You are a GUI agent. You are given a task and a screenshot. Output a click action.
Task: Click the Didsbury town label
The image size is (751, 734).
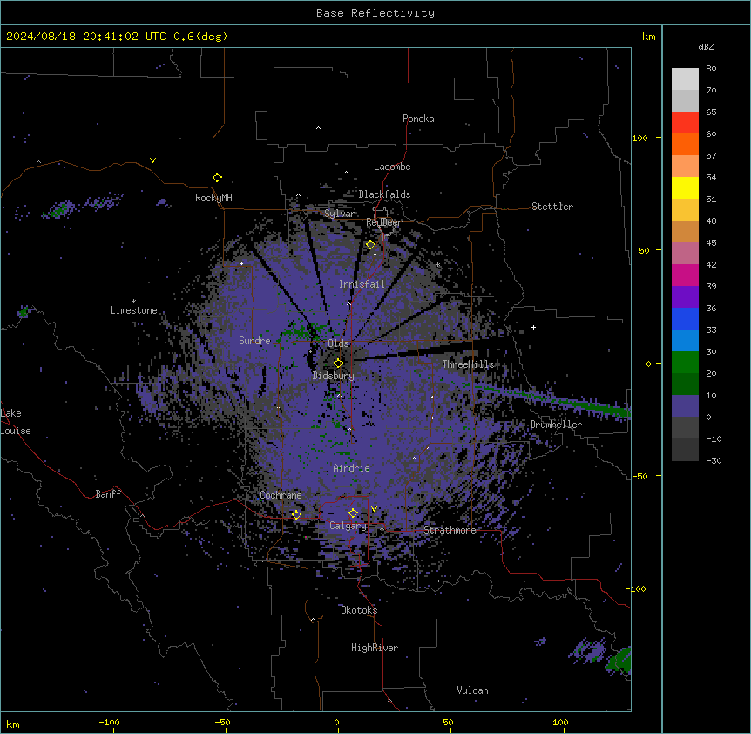pos(334,376)
